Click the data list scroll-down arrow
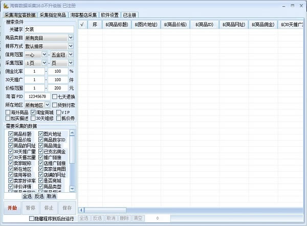The height and width of the screenshot is (226, 307). [73, 189]
